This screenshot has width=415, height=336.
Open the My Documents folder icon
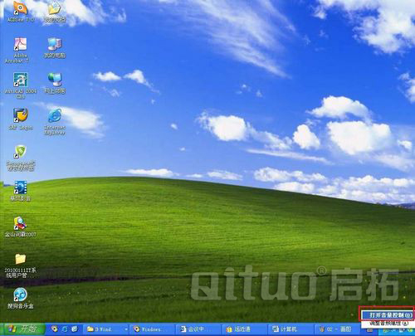tap(55, 12)
